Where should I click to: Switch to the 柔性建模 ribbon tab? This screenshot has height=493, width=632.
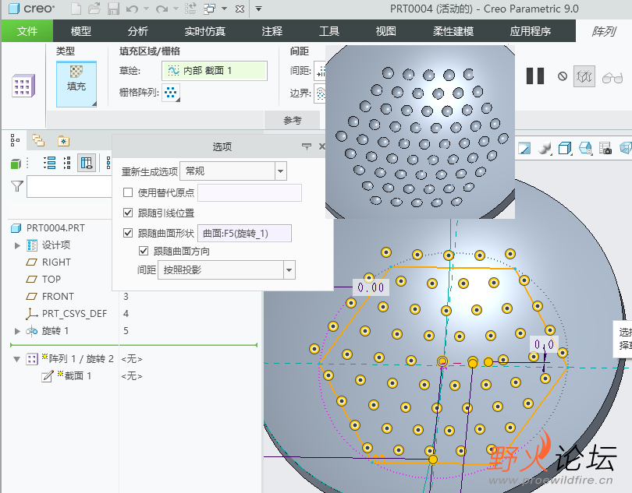tap(453, 31)
